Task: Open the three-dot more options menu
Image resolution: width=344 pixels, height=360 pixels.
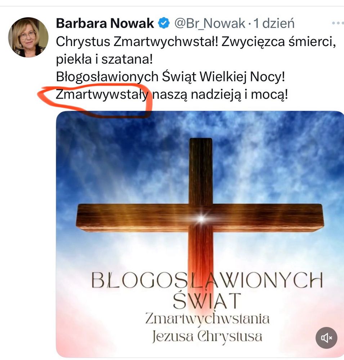Action: [338, 23]
